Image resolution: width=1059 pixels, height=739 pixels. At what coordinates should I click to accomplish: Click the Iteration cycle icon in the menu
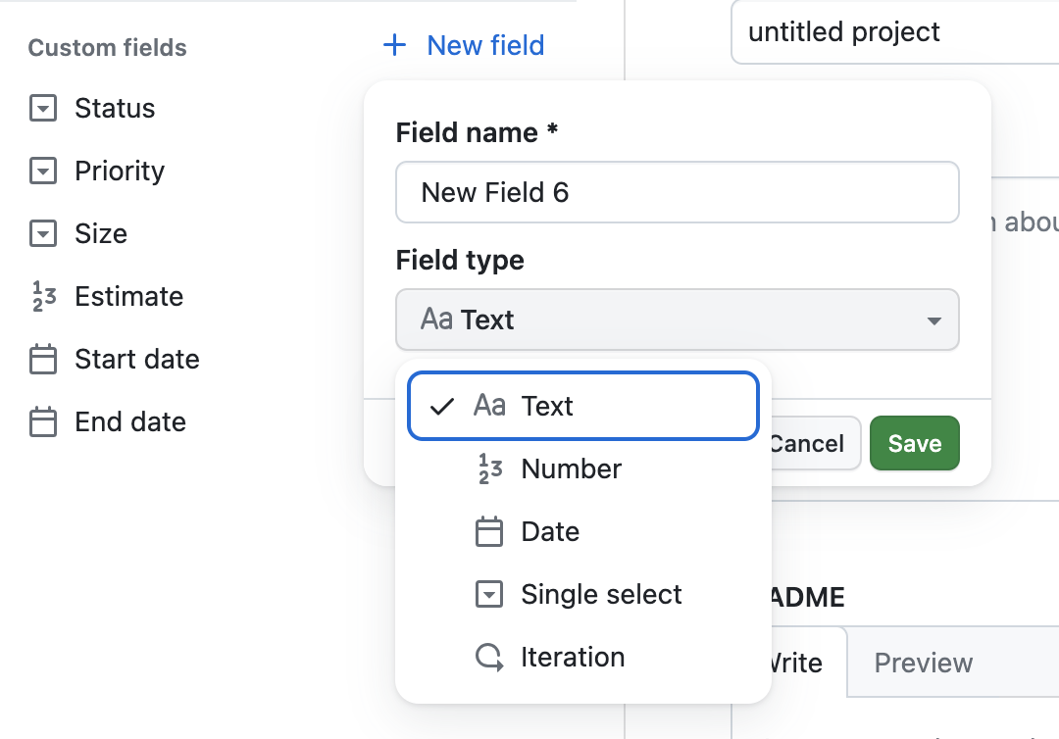click(489, 657)
